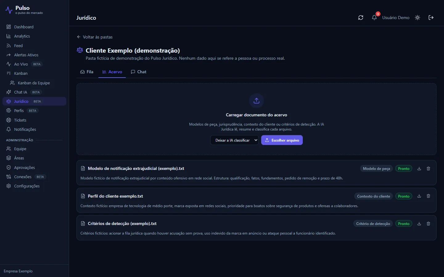444x277 pixels.
Task: Download Critérios de detecção file
Action: pos(419,224)
